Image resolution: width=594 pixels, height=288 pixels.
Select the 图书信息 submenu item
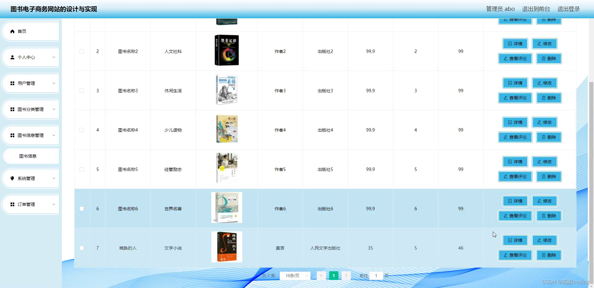tap(31, 156)
